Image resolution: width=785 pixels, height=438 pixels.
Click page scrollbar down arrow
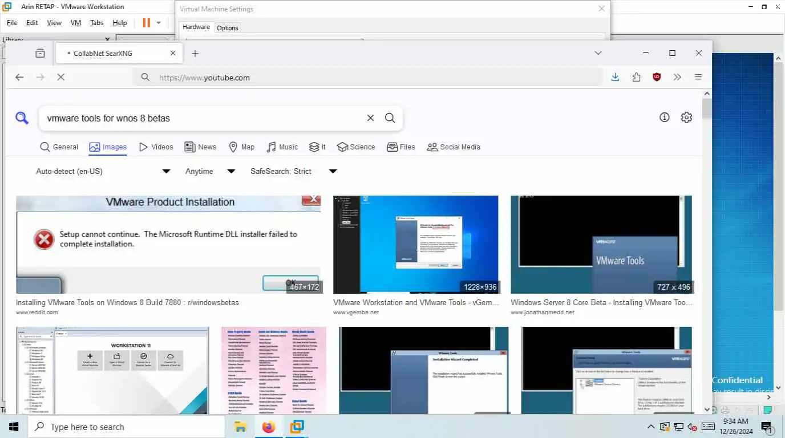point(707,409)
